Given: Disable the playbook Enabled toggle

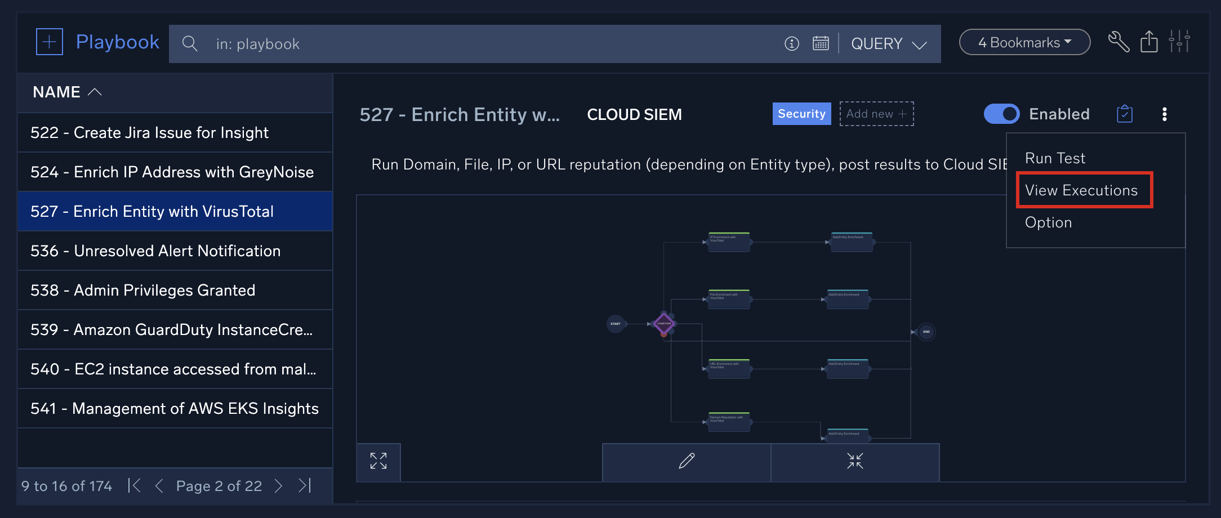Looking at the screenshot, I should (1001, 114).
